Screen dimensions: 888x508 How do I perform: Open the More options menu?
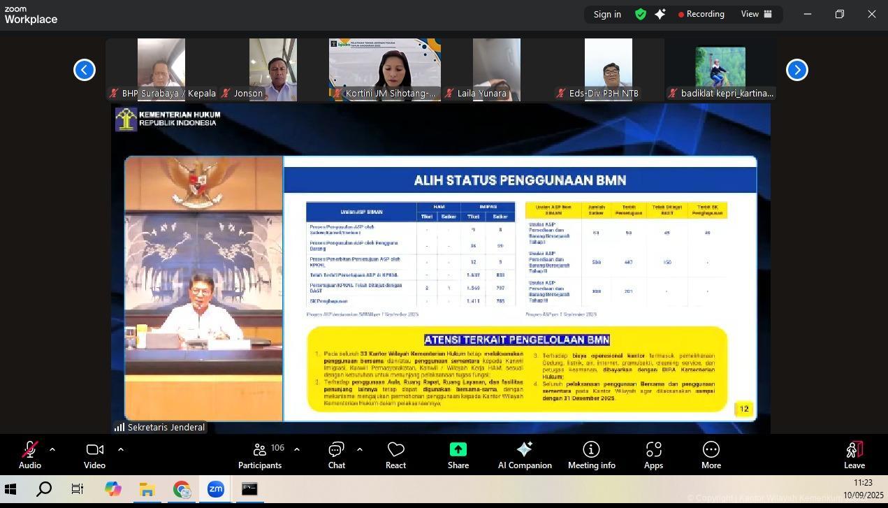711,455
